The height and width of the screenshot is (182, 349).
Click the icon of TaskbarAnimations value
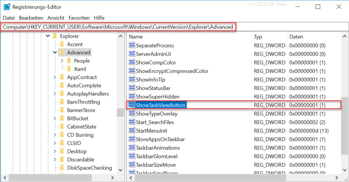coord(132,148)
